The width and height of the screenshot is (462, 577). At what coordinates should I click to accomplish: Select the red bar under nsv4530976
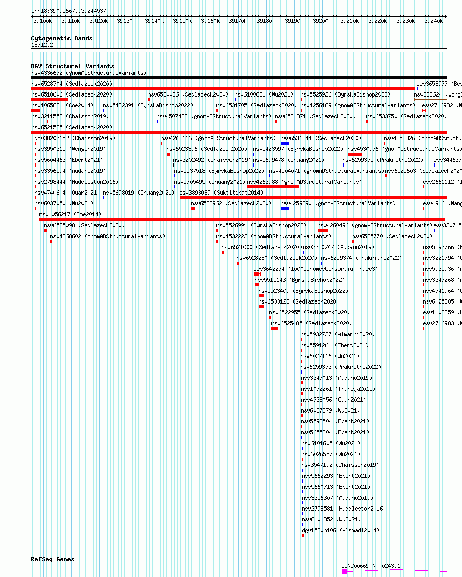click(x=355, y=154)
